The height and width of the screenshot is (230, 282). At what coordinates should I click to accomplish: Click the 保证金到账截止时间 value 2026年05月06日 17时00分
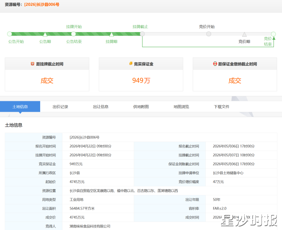coord(234,164)
